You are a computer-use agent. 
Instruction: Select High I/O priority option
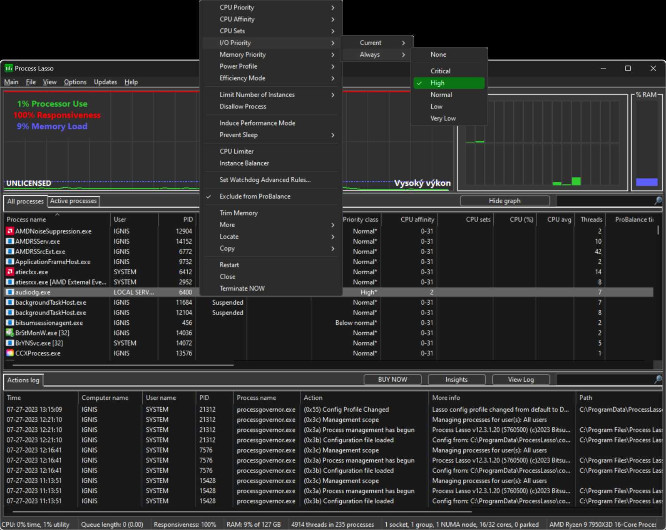pos(449,83)
